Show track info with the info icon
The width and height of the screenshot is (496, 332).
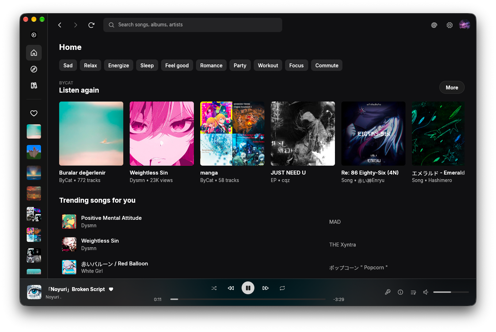(401, 292)
